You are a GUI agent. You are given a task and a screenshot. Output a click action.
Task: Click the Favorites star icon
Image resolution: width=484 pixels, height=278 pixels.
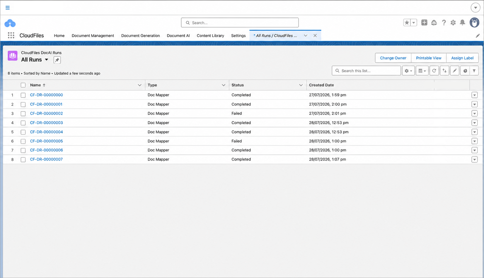[x=407, y=22]
